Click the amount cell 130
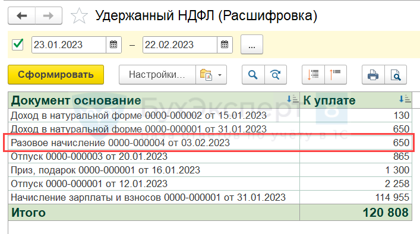 [x=356, y=115]
